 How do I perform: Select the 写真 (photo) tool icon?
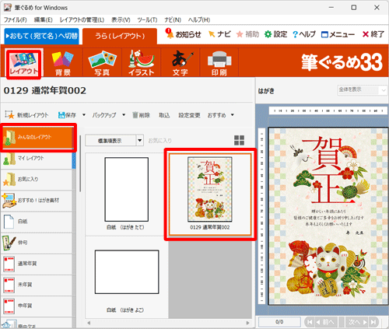[x=102, y=63]
